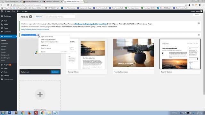Image resolution: width=205 pixels, height=115 pixels.
Task: Visit the Julia site home link in admin bar
Action: point(7,11)
